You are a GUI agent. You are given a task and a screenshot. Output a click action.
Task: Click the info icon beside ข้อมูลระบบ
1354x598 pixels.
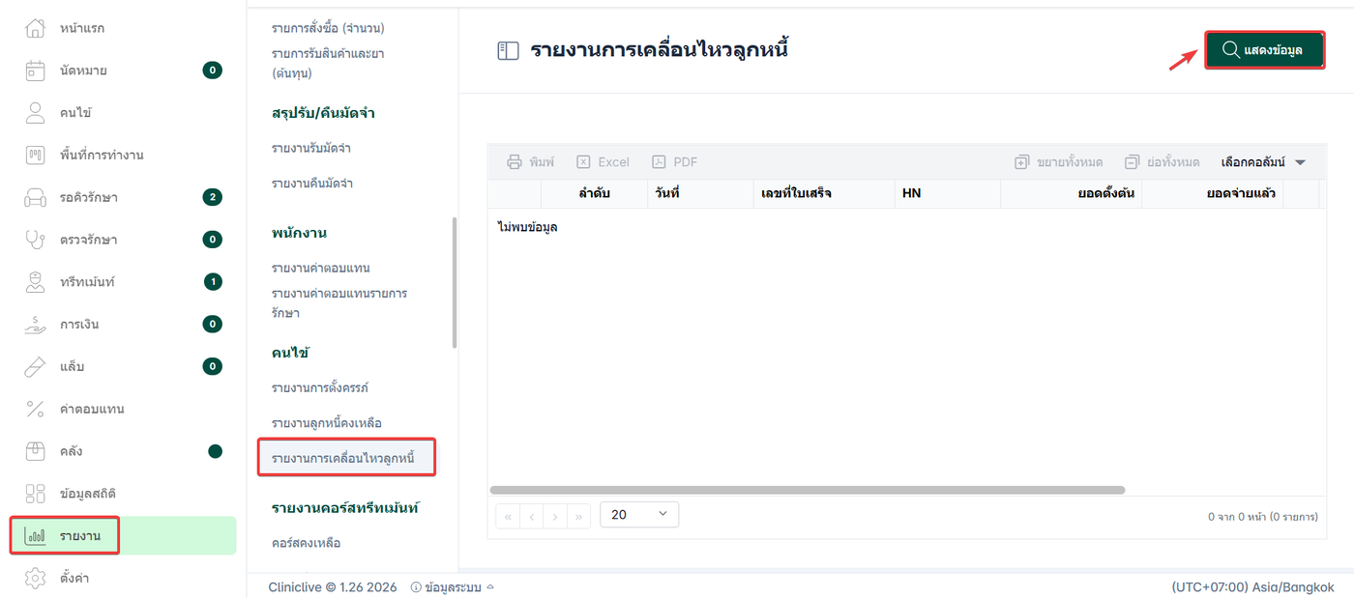pos(416,587)
